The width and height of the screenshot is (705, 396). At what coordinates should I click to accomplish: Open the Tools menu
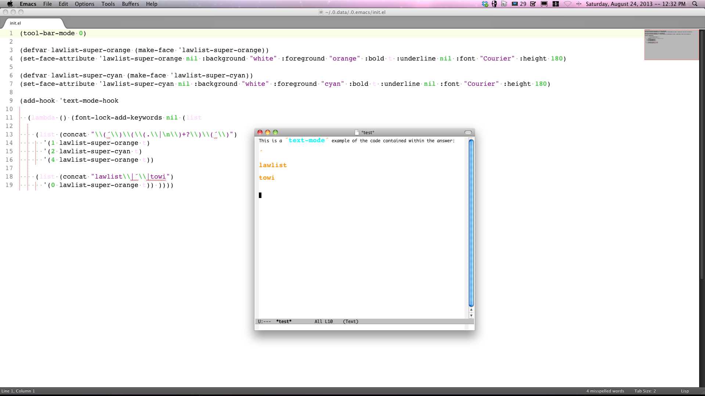click(108, 4)
